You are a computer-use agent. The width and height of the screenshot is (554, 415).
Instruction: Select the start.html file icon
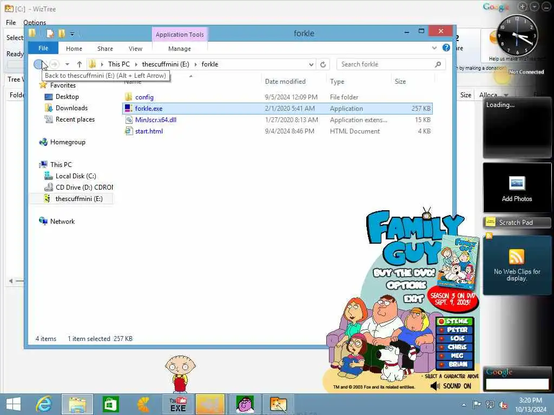pos(129,131)
